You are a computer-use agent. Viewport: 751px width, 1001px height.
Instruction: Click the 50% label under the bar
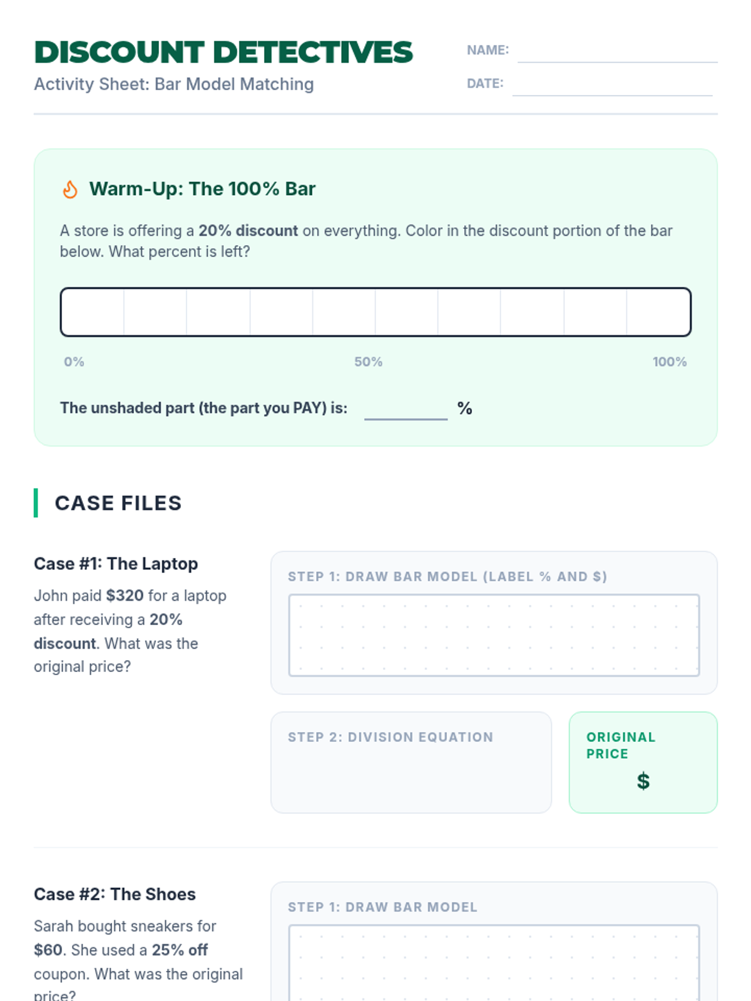368,362
